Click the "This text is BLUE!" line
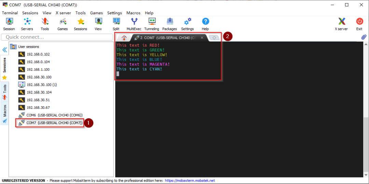Screen dimensions: 369x184 tap(139, 59)
